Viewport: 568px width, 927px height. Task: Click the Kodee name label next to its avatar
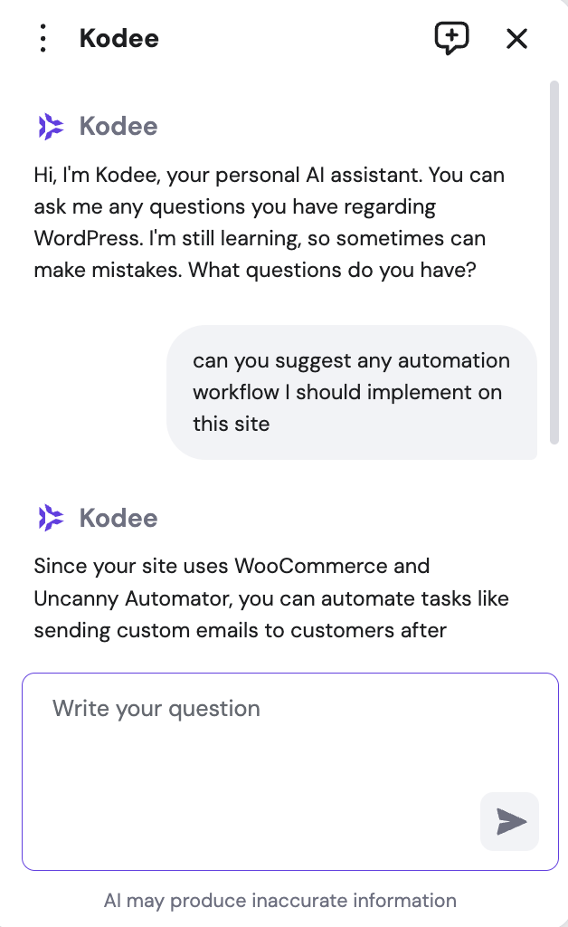[x=118, y=126]
